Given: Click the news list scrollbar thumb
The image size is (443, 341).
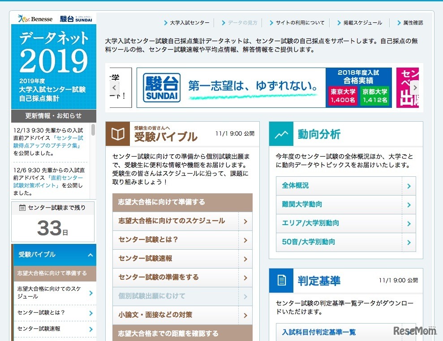Looking at the screenshot, I should 93,130.
